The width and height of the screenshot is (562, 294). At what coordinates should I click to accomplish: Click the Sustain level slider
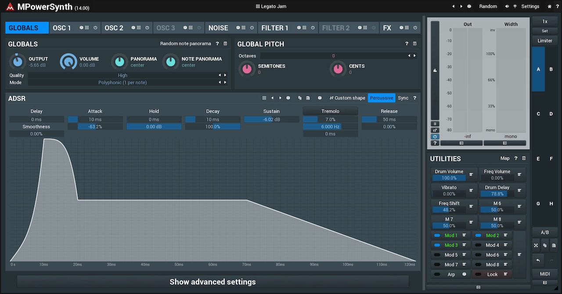point(271,119)
